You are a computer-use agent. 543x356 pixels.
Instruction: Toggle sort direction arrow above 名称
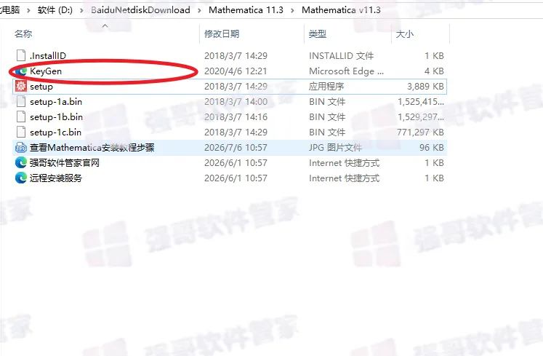coord(105,25)
